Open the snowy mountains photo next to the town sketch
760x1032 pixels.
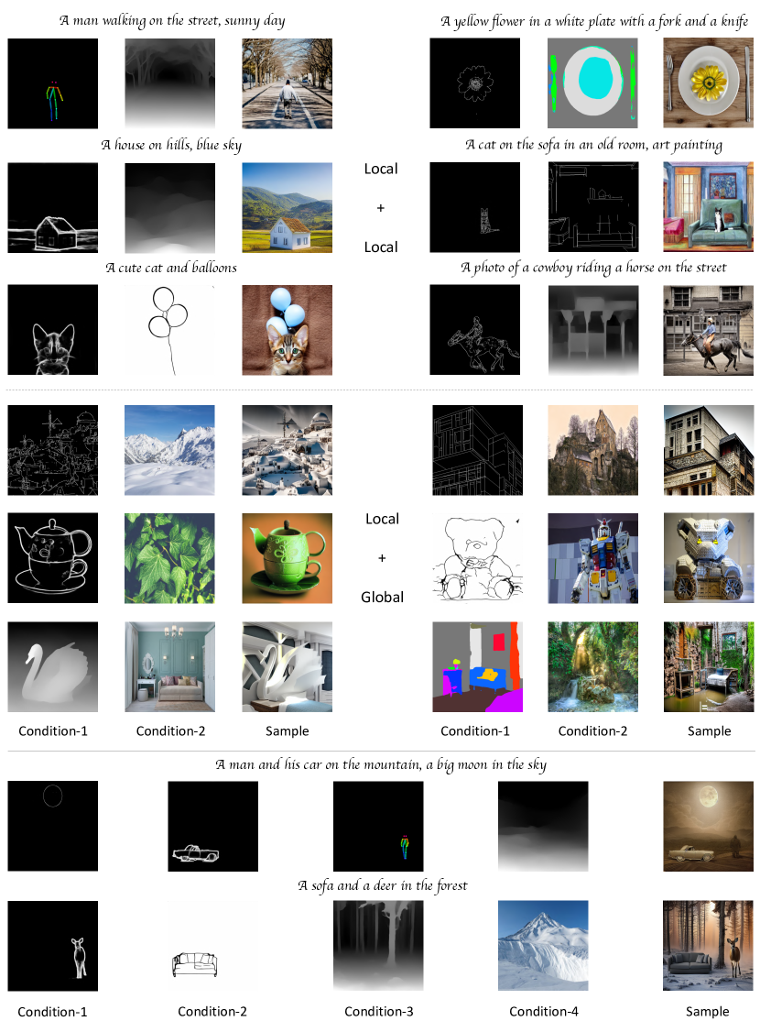tap(169, 450)
